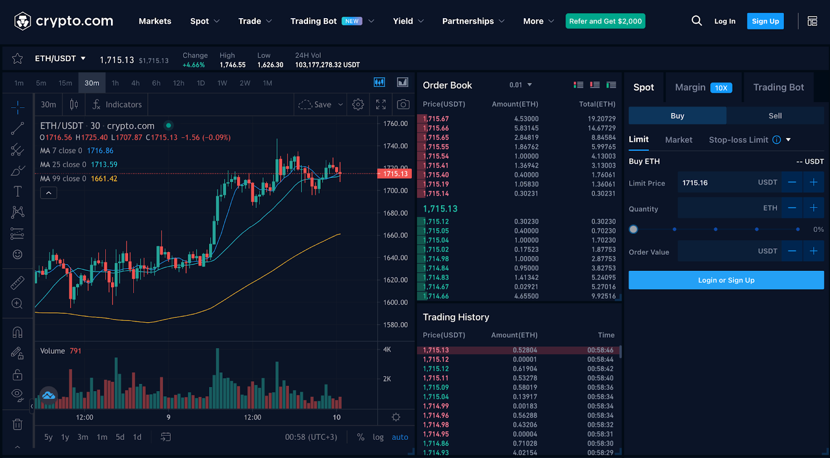Focus the Limit Price input field
Image resolution: width=830 pixels, height=458 pixels.
pyautogui.click(x=729, y=183)
